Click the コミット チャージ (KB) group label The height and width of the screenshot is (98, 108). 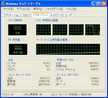tap(19, 75)
